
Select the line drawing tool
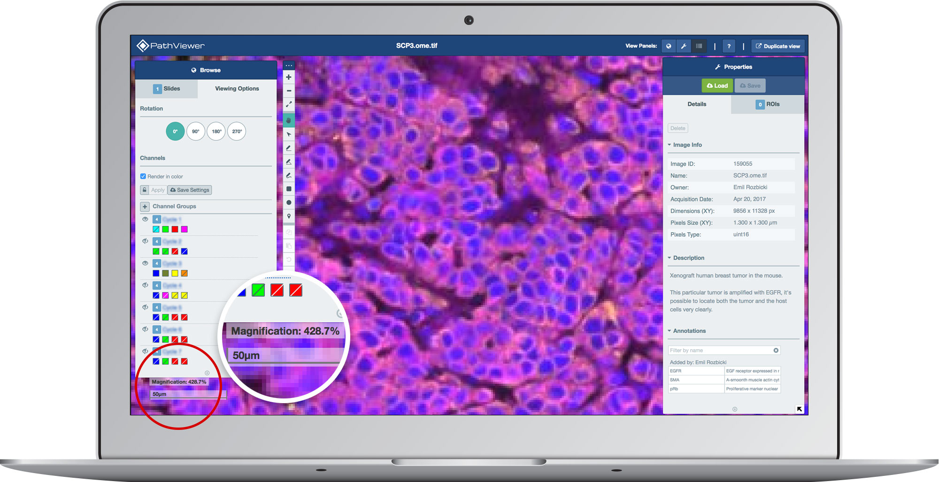pos(289,148)
